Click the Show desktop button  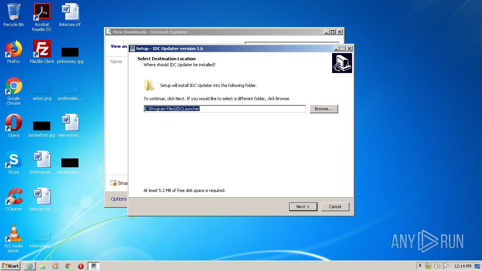click(x=478, y=266)
